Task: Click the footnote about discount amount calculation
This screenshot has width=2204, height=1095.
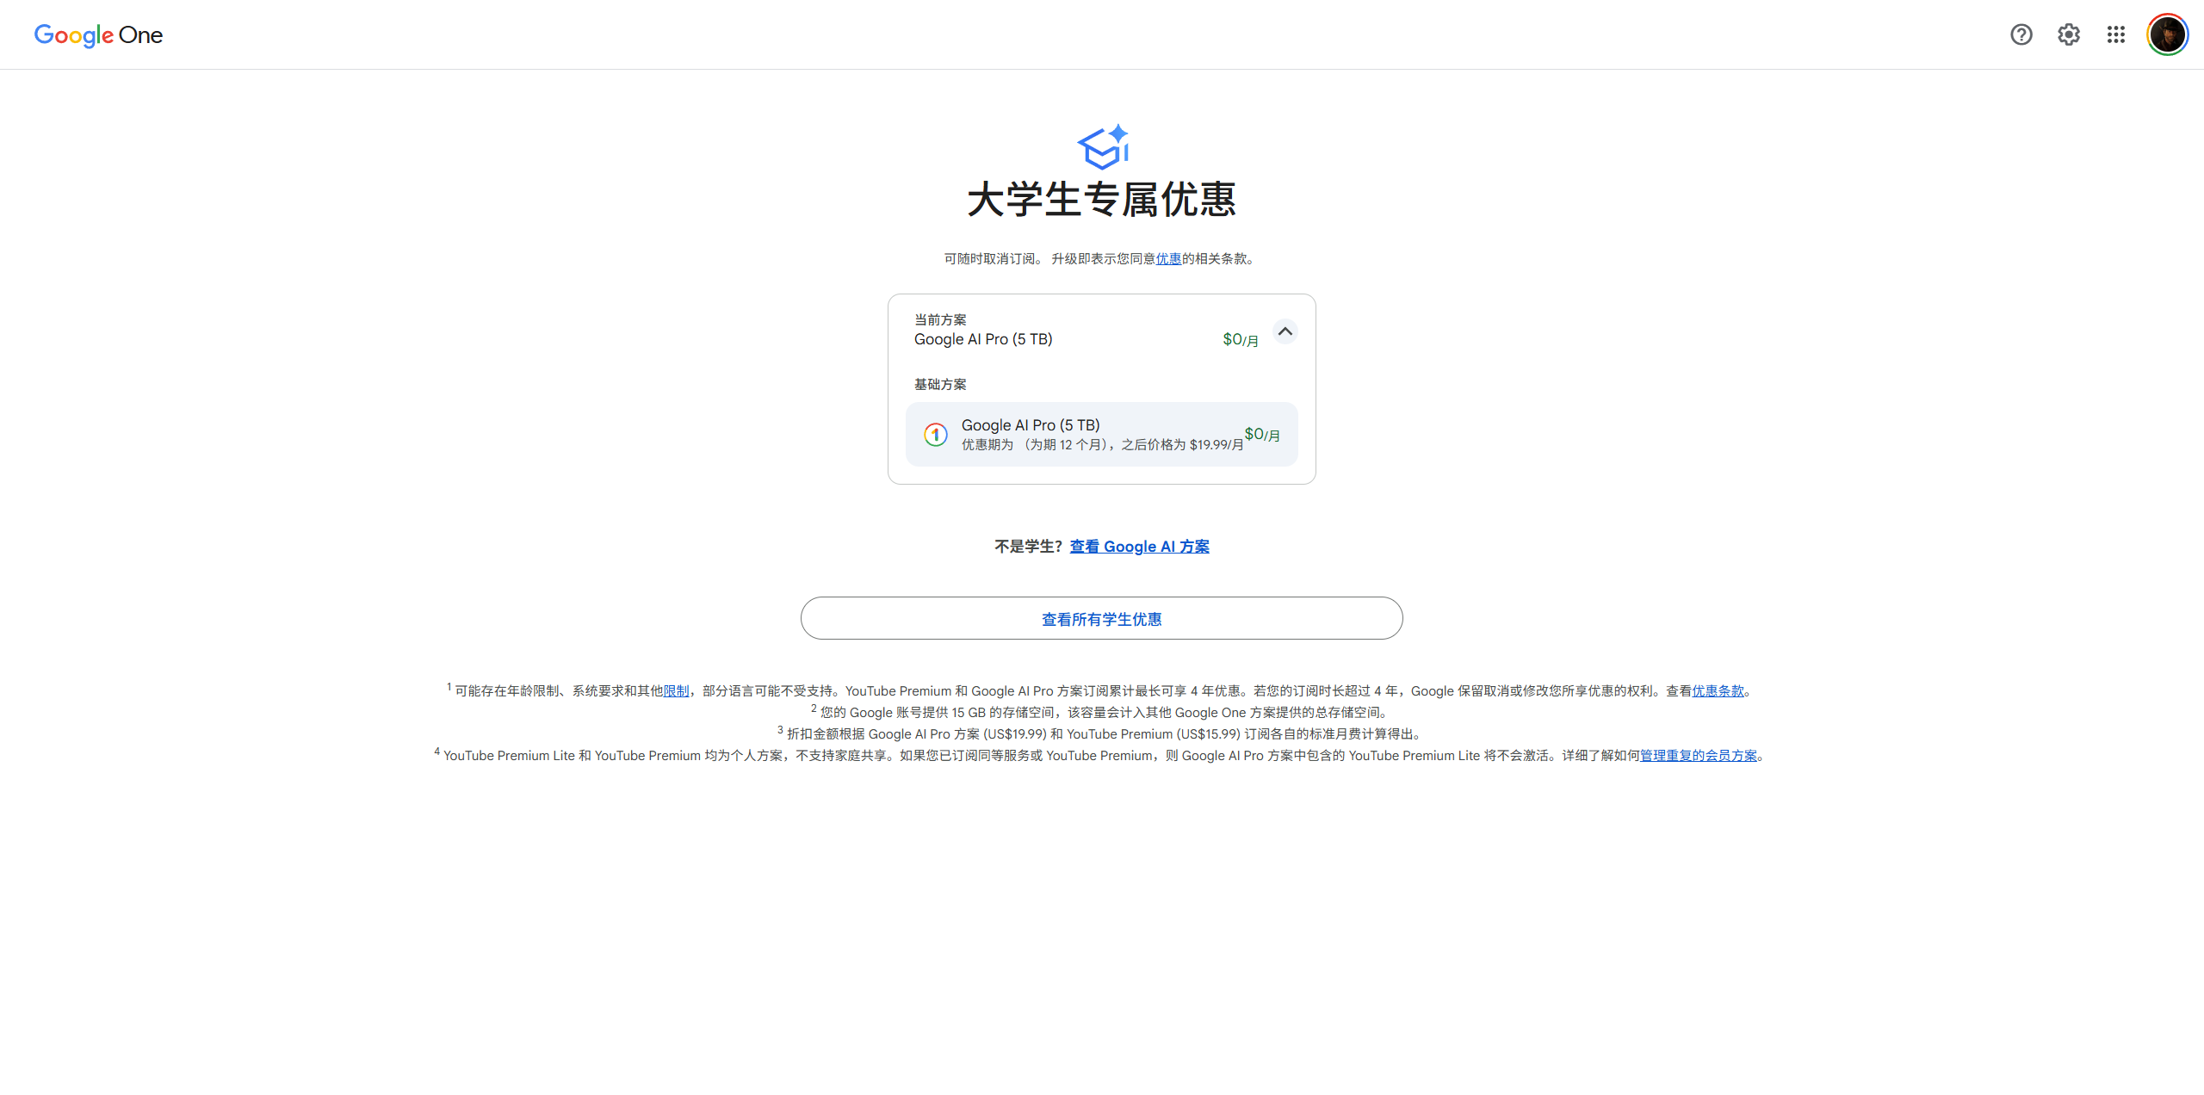Action: (x=1102, y=734)
